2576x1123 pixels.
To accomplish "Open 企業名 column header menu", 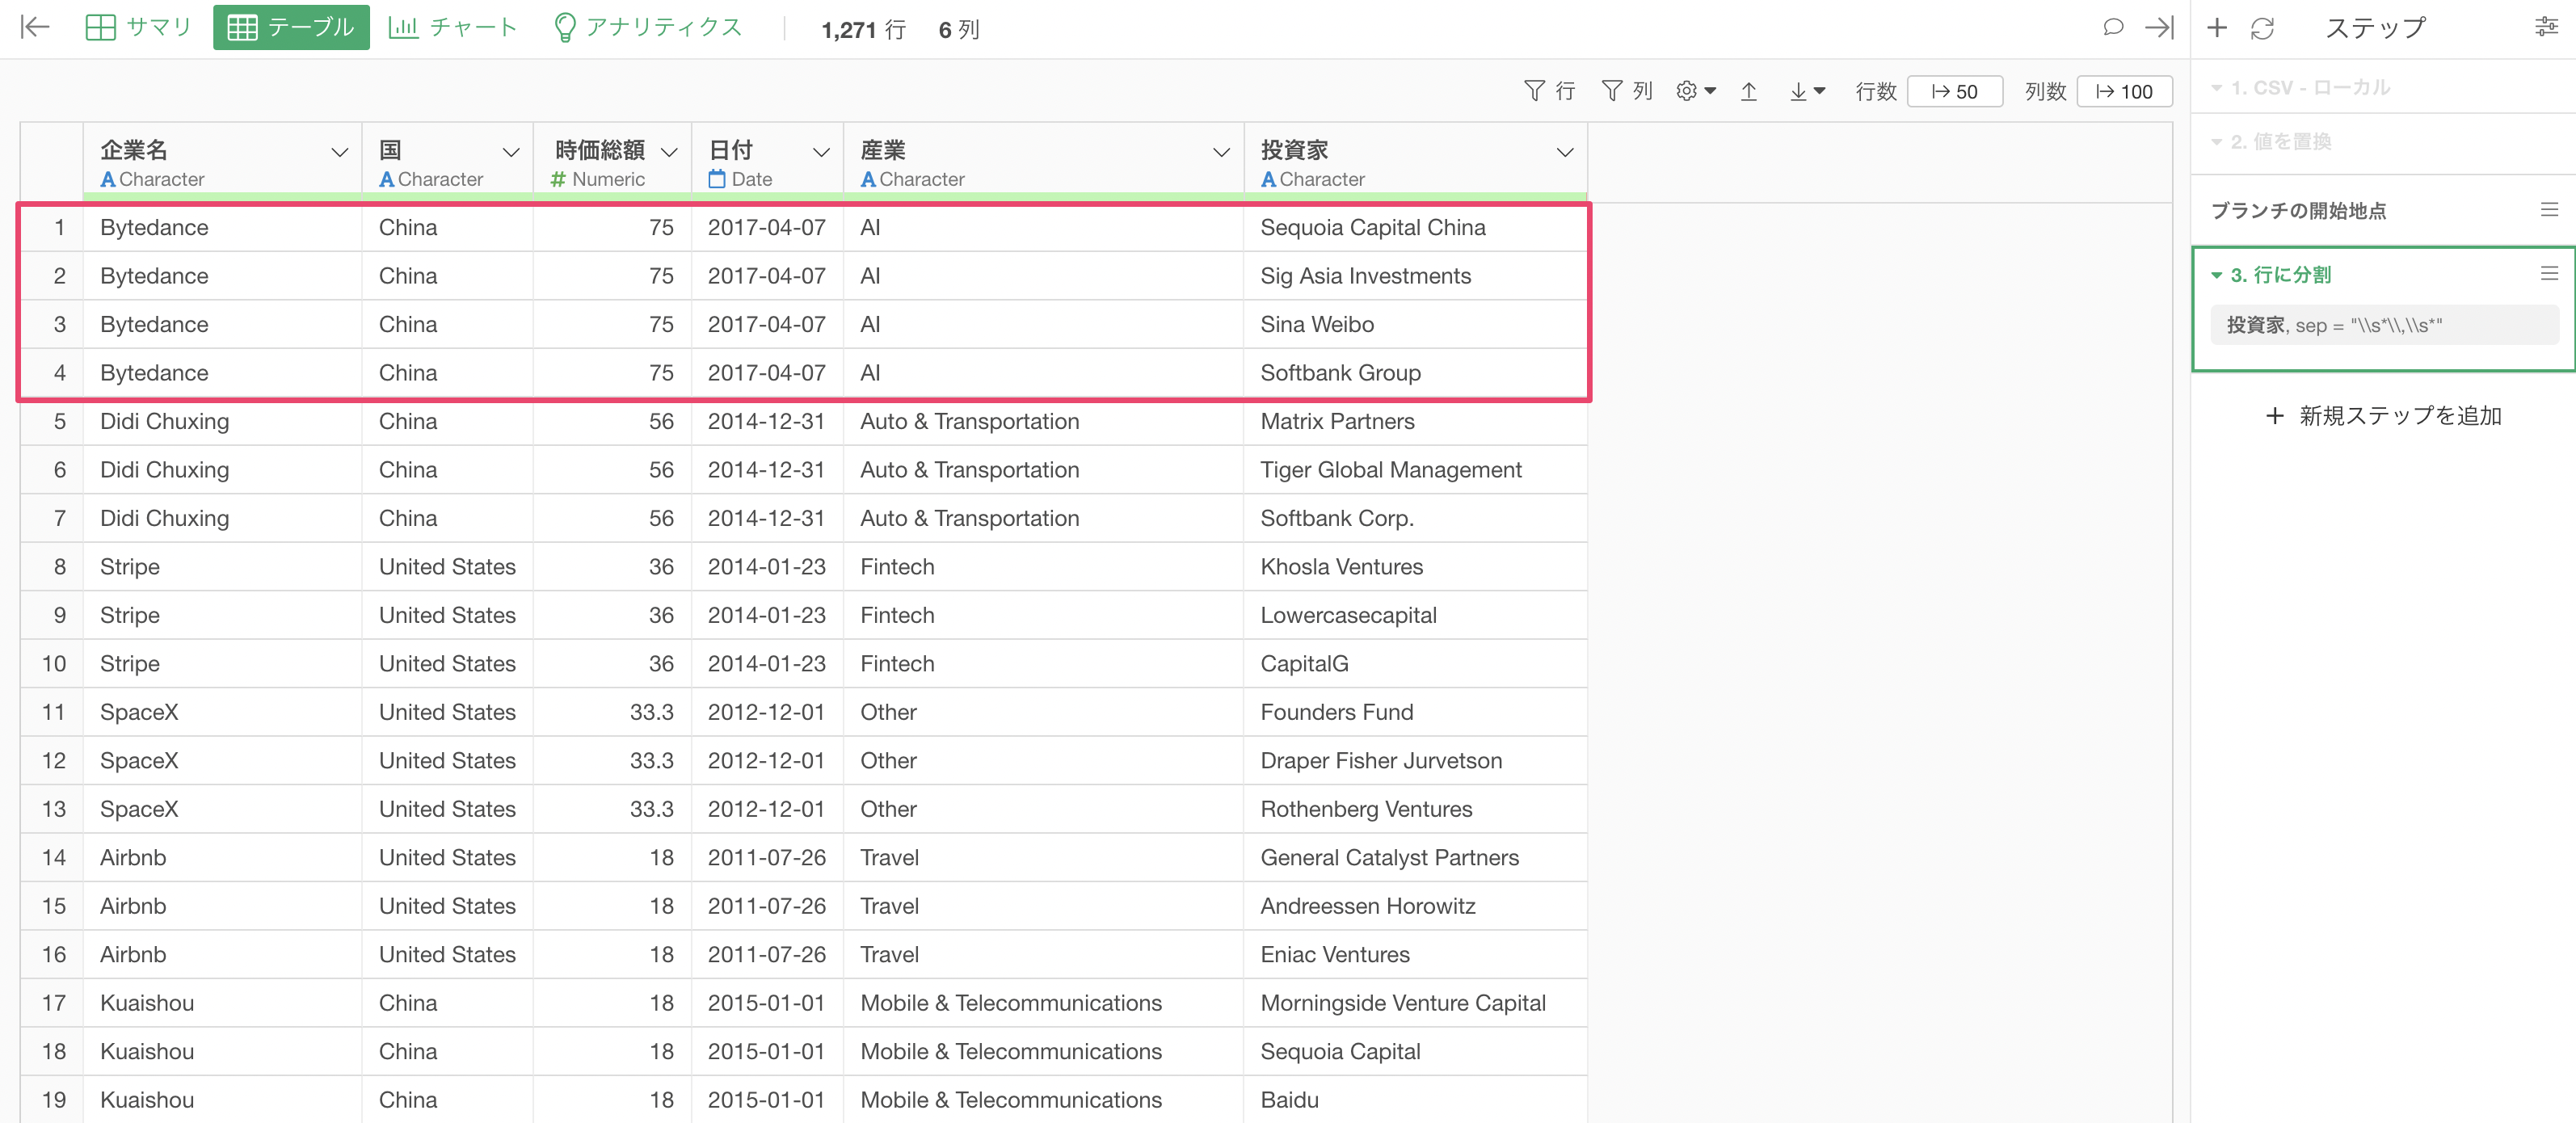I will [x=339, y=152].
